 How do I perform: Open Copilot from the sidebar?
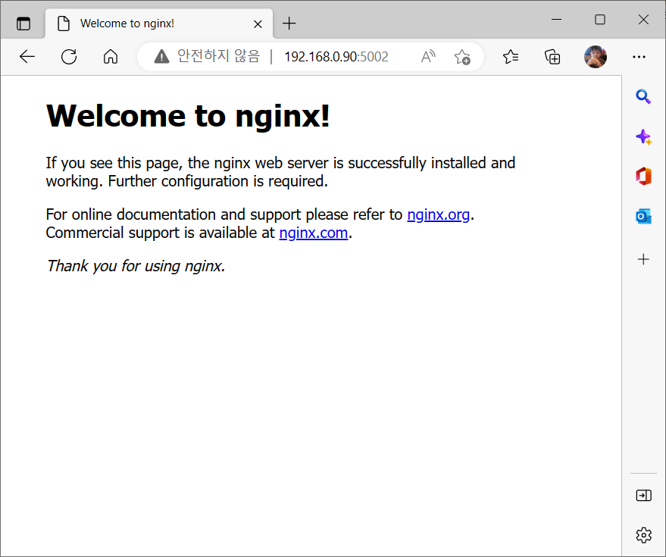(643, 136)
